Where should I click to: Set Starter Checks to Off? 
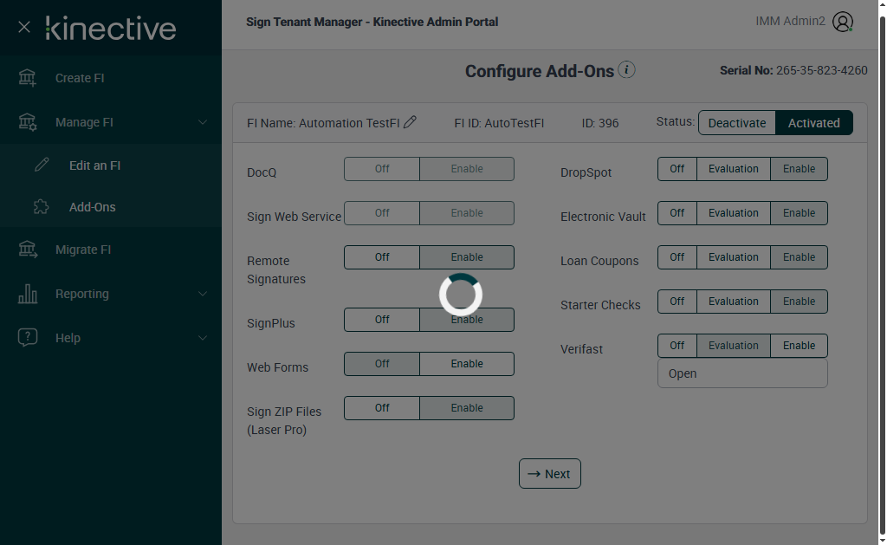click(x=677, y=301)
